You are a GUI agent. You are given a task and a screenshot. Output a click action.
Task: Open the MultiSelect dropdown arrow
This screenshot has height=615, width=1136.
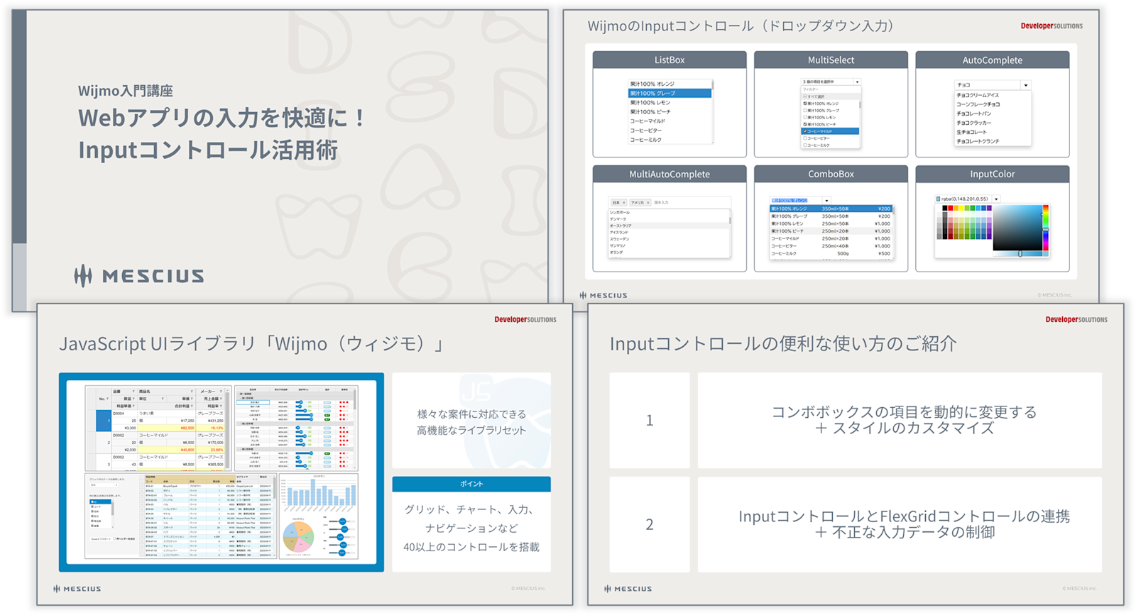(x=857, y=82)
